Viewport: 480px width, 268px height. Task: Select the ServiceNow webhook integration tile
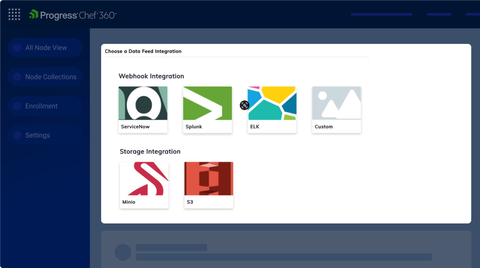(143, 109)
